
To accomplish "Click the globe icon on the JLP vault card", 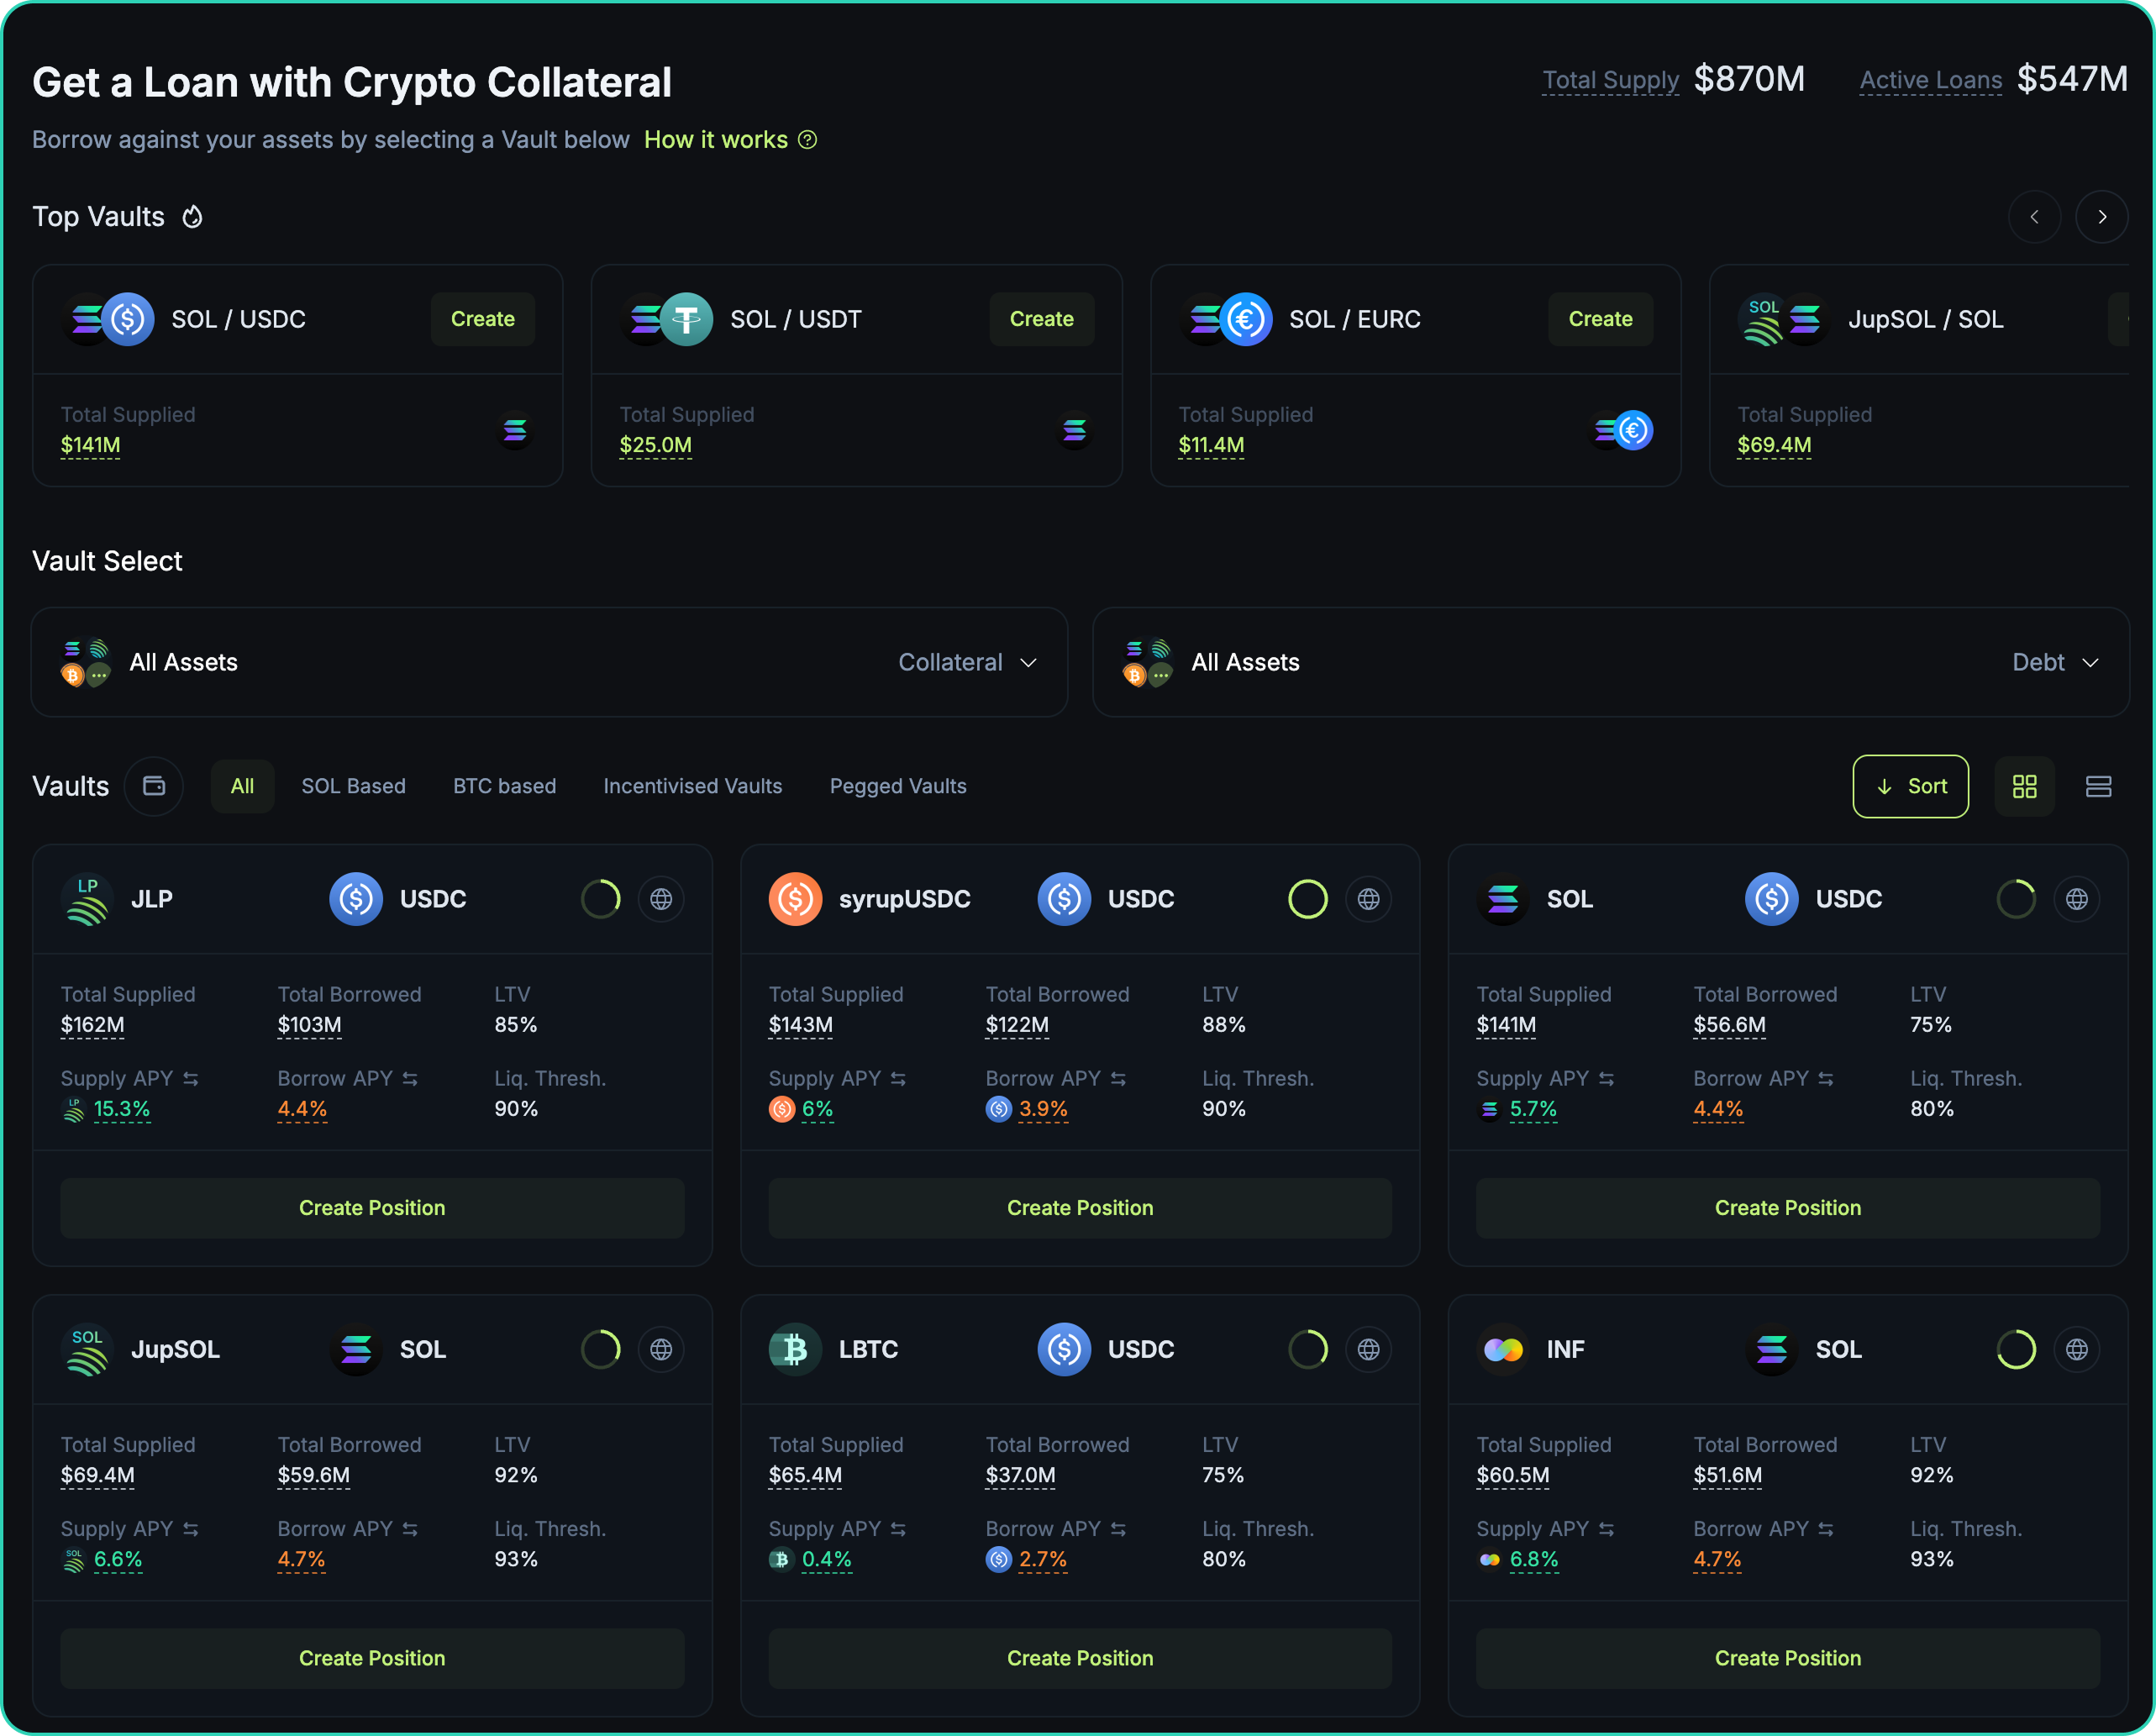I will click(661, 899).
